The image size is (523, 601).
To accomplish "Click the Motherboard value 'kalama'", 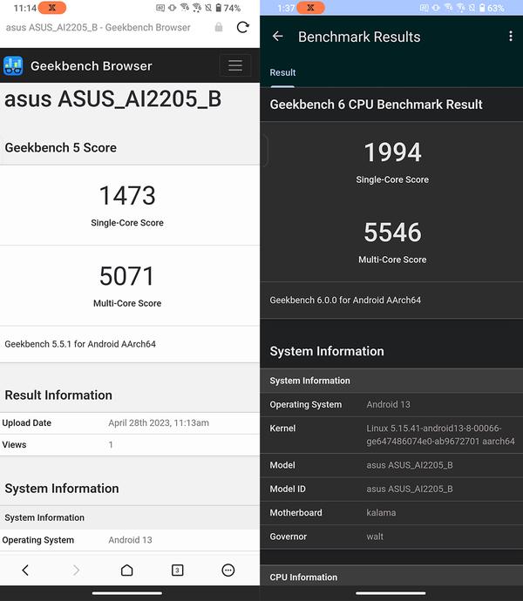I will 381,512.
